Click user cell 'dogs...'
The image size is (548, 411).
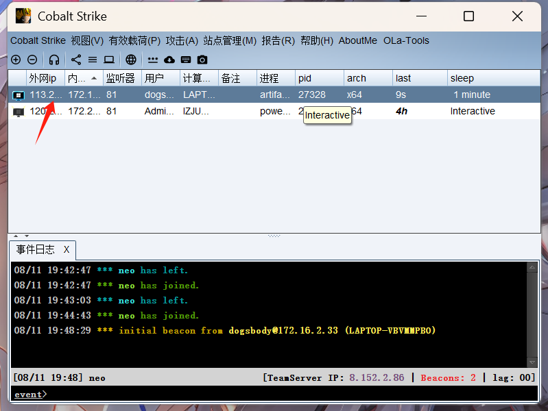[159, 95]
